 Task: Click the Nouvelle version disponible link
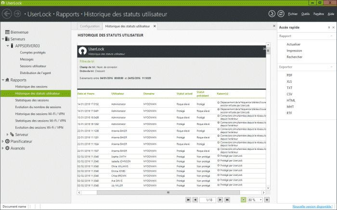coord(312,206)
